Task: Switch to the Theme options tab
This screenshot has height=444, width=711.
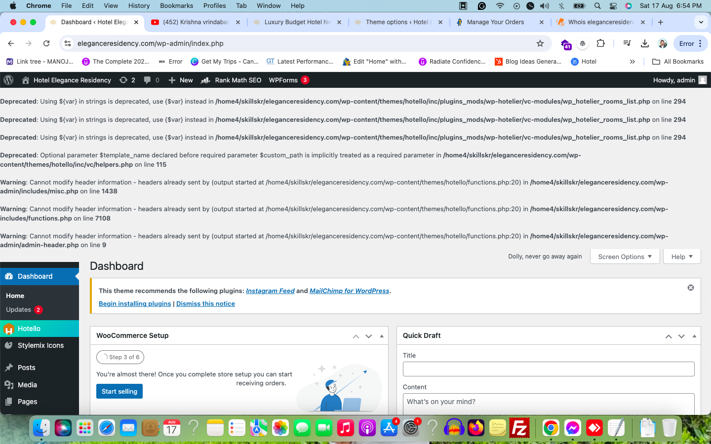Action: click(398, 22)
